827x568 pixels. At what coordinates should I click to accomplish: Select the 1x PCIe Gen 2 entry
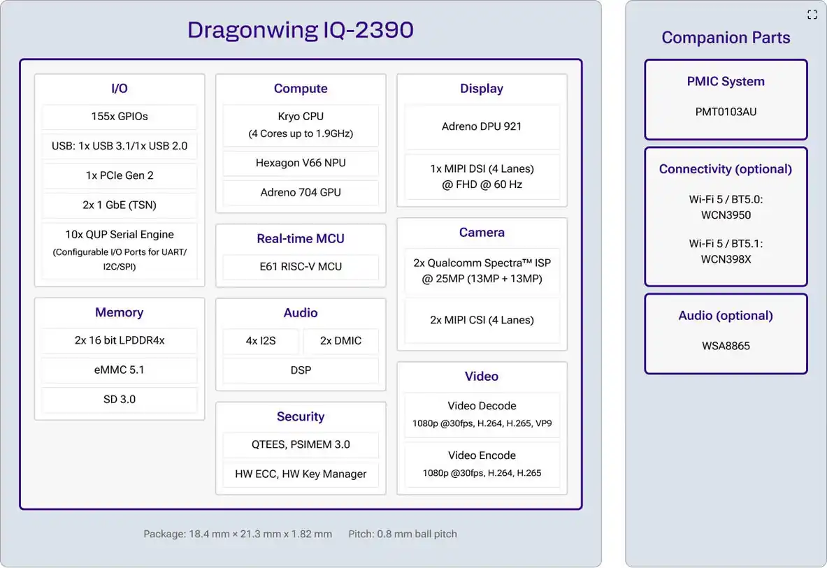(x=120, y=175)
